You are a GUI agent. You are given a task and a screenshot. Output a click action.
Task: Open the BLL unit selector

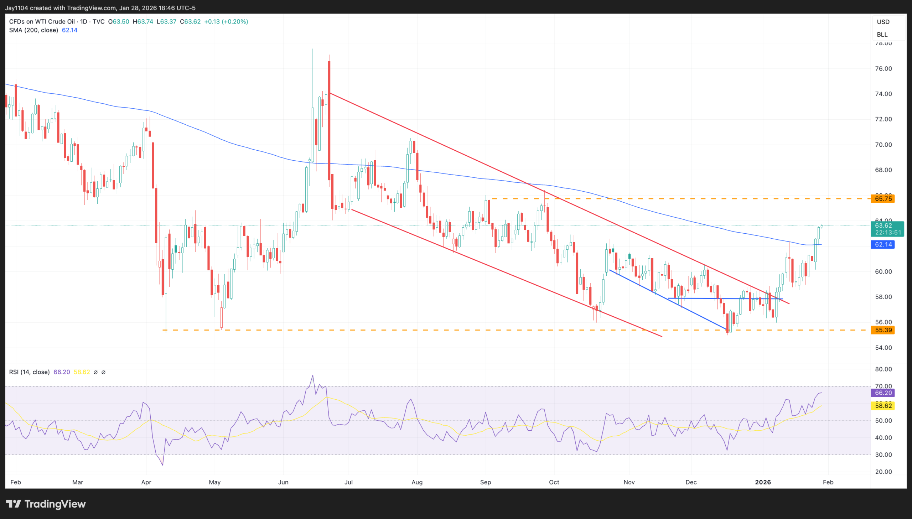coord(882,35)
